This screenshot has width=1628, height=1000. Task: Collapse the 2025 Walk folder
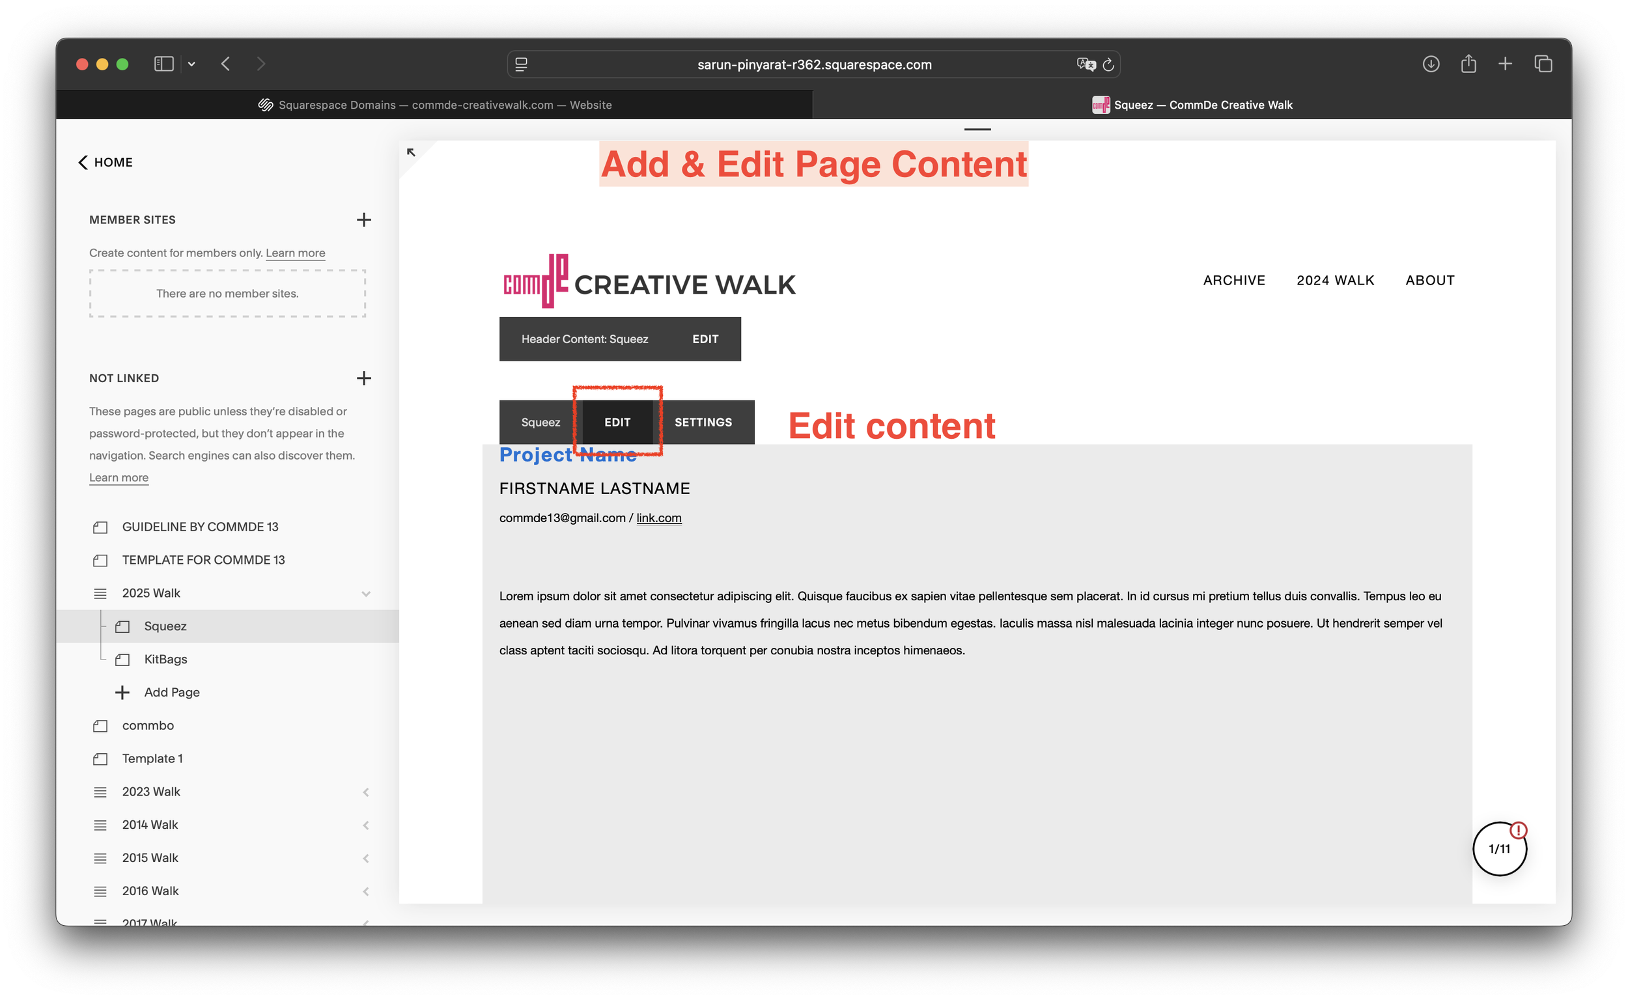pyautogui.click(x=366, y=594)
